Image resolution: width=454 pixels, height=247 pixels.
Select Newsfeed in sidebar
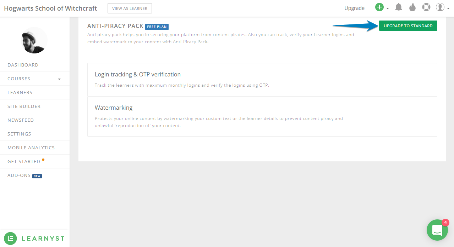pos(35,120)
